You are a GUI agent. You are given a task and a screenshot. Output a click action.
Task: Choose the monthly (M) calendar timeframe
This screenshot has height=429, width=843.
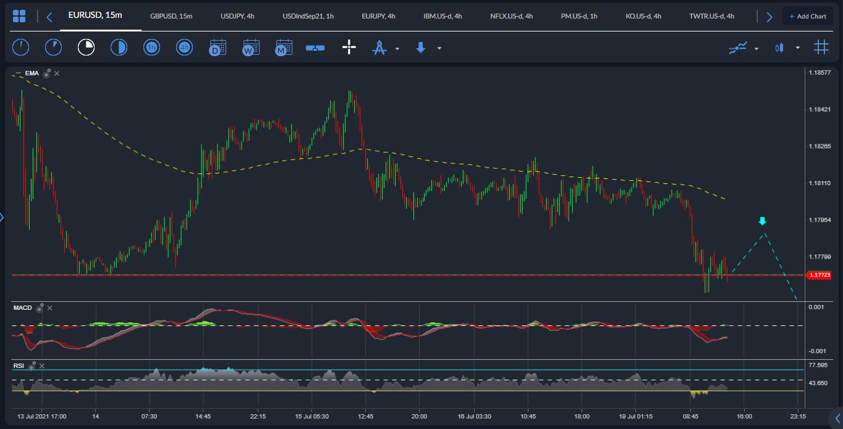pos(284,48)
